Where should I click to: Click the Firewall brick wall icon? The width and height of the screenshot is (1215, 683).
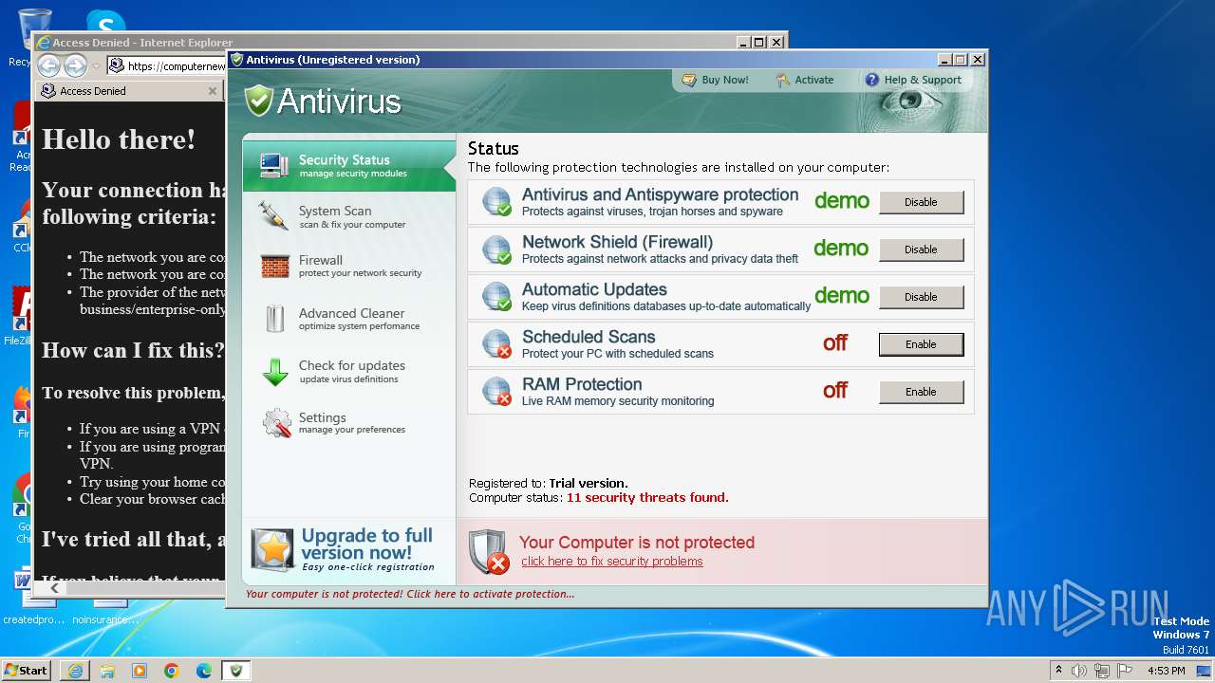tap(275, 267)
